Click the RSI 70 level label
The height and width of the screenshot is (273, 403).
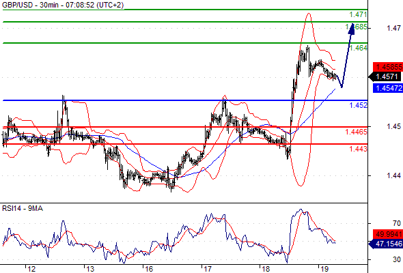(x=397, y=223)
